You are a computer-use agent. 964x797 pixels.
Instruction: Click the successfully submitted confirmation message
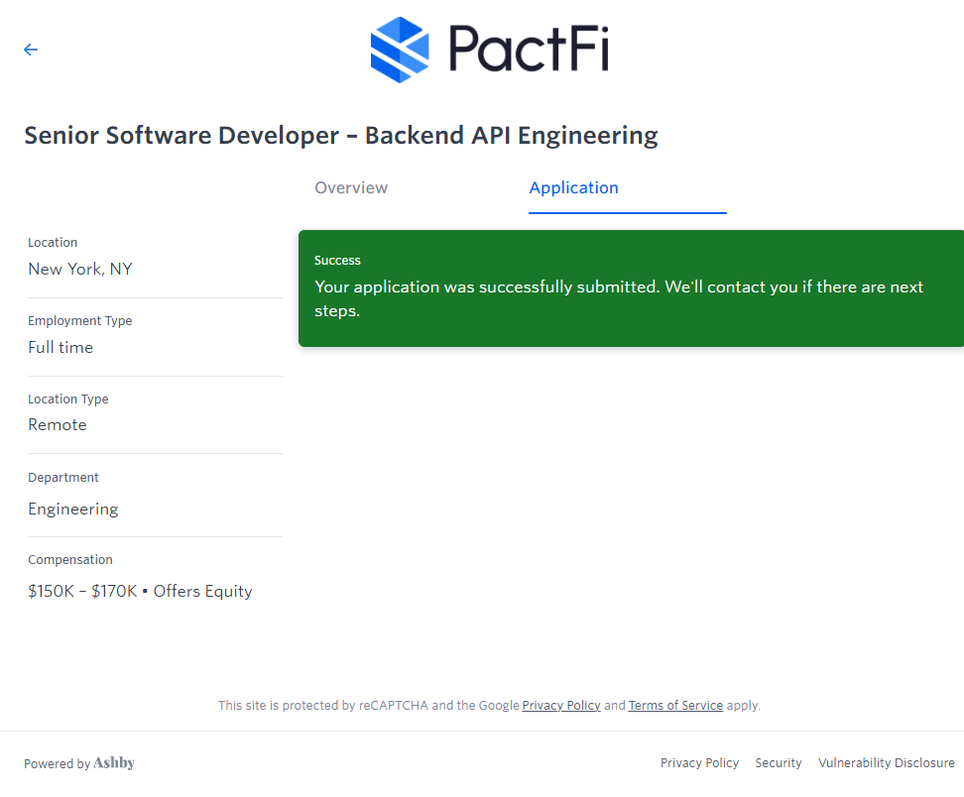click(x=618, y=298)
